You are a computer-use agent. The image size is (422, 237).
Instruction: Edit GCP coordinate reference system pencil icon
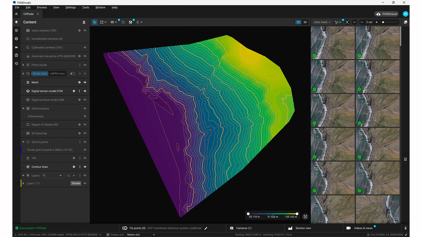click(206, 228)
